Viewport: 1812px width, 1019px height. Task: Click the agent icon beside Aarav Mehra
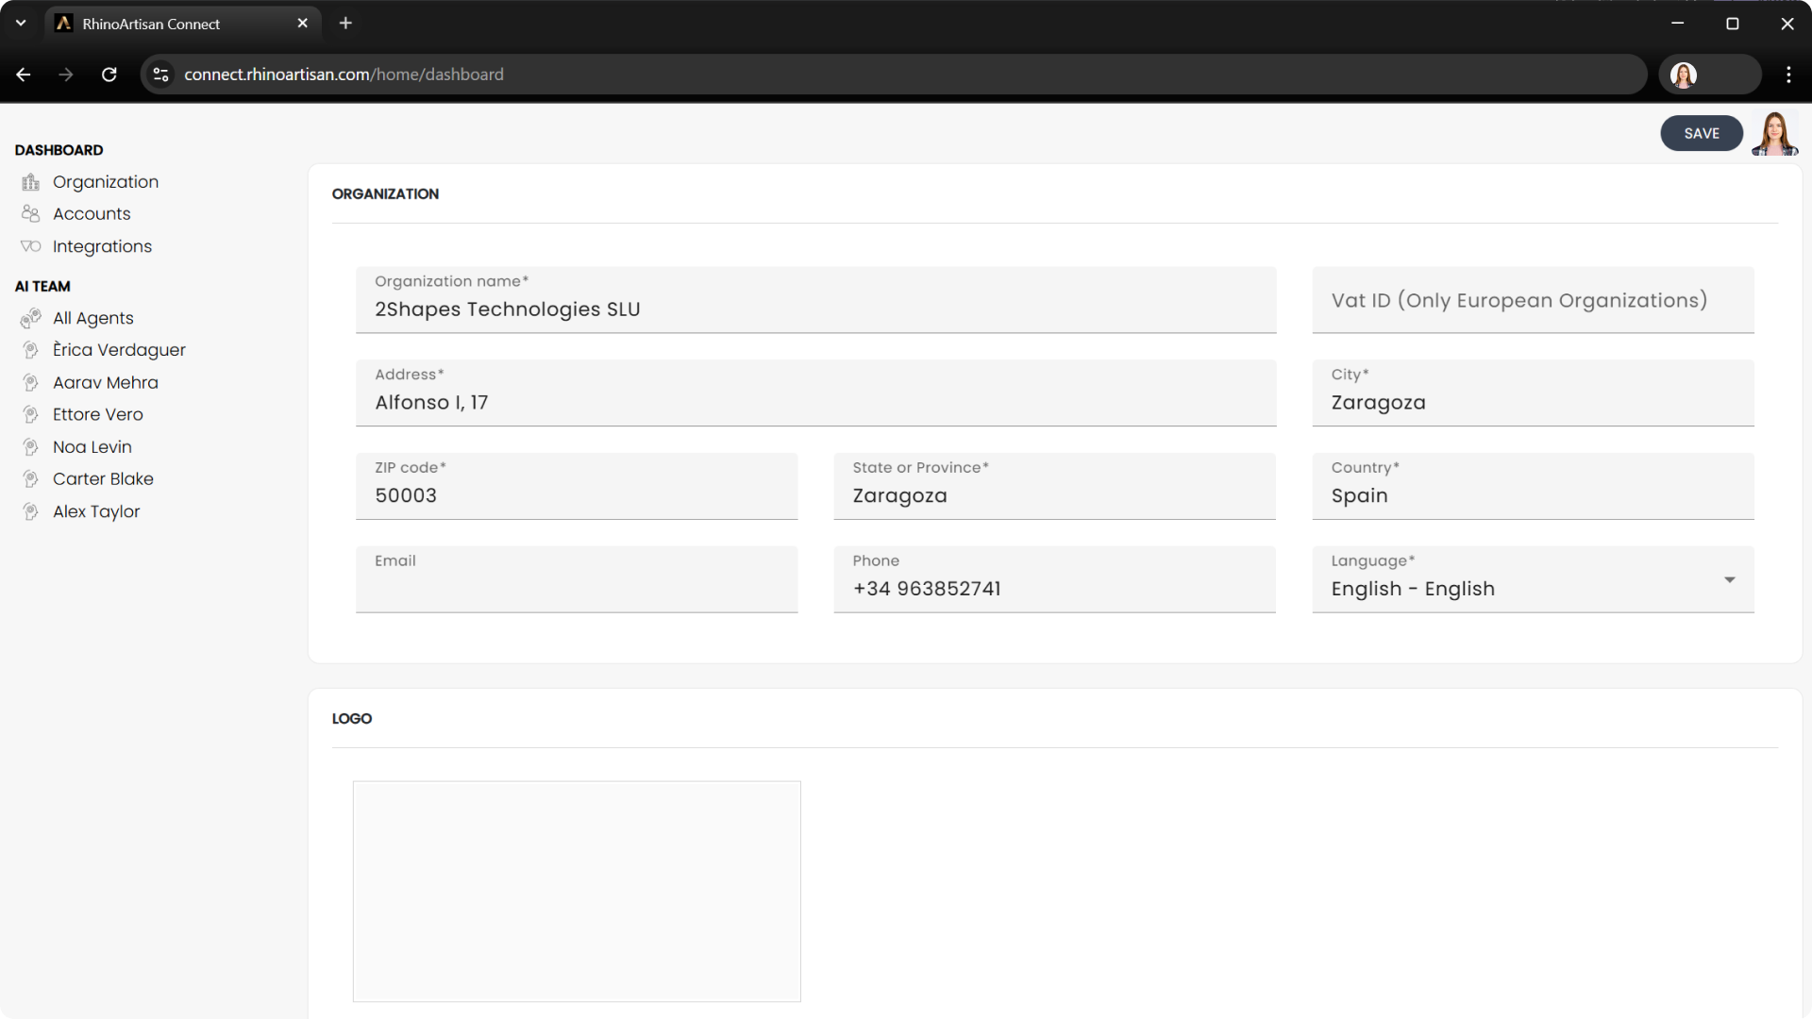pos(31,383)
